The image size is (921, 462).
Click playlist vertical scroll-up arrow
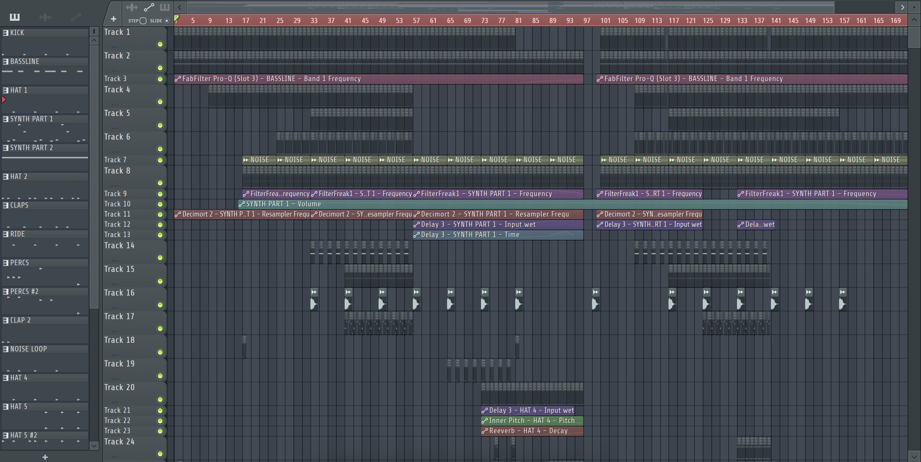914,20
